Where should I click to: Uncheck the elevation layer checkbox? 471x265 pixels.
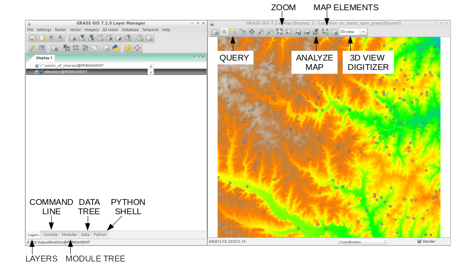[37, 72]
